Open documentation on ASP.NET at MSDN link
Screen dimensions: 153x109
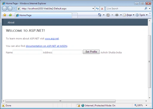pos(46,46)
